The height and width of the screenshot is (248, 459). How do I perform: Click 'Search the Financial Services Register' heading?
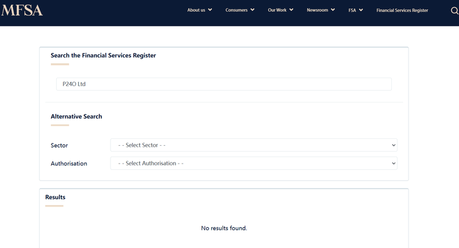[x=103, y=55]
